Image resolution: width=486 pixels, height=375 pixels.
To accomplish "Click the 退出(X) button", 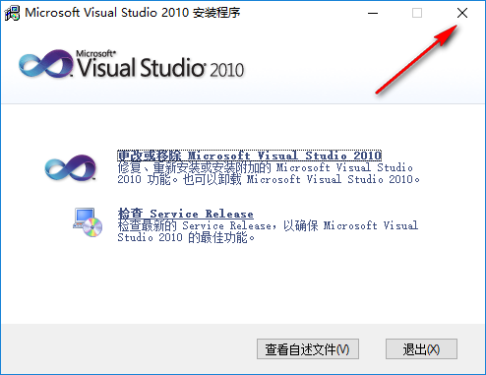I will point(421,349).
